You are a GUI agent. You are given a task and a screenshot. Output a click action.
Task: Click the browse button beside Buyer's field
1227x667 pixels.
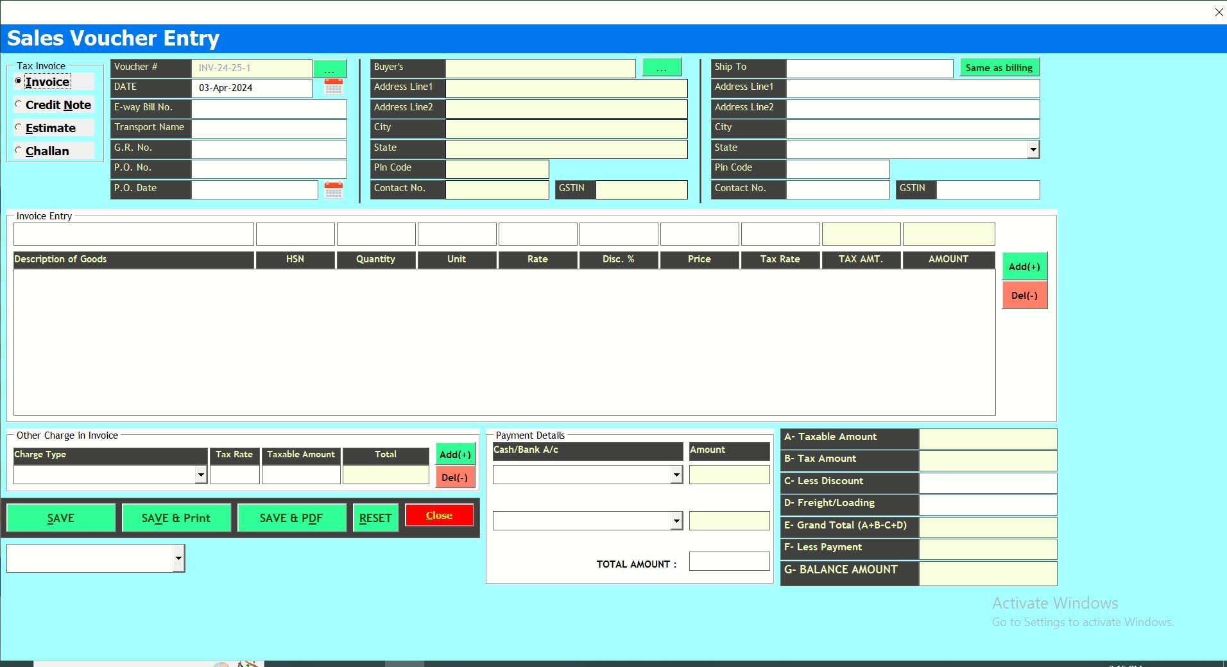click(x=662, y=67)
